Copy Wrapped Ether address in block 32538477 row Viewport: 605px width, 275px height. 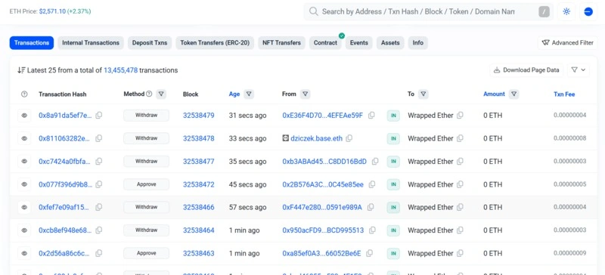click(460, 161)
